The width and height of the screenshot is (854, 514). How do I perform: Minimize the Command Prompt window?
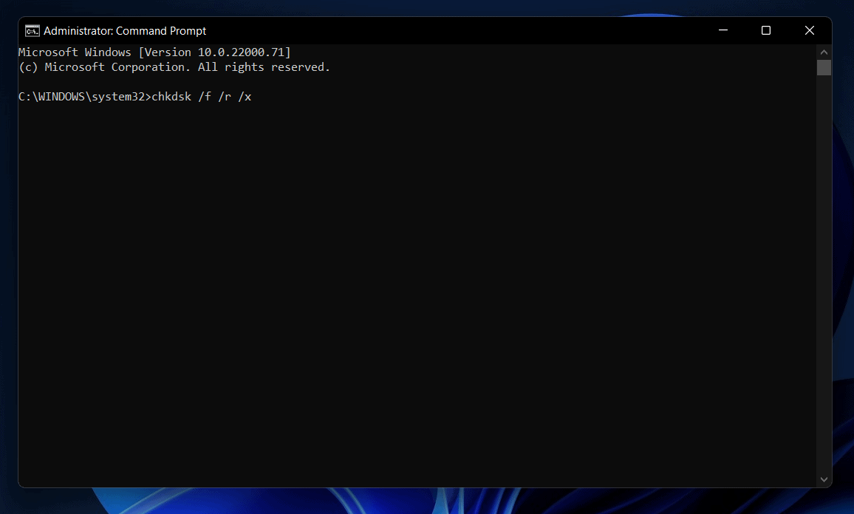tap(723, 31)
